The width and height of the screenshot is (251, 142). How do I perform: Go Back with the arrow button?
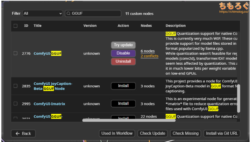[23, 134]
